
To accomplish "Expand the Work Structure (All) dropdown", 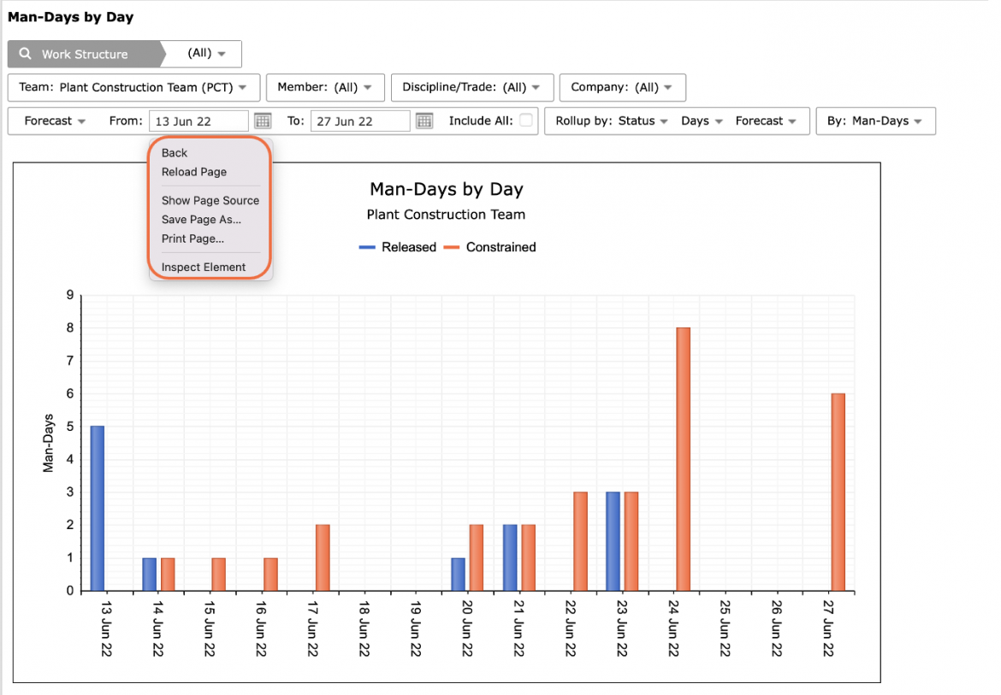I will pyautogui.click(x=205, y=54).
